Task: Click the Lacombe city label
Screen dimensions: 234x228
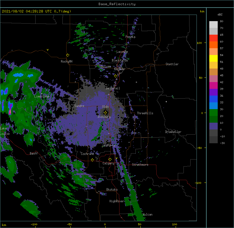Action: pos(122,52)
